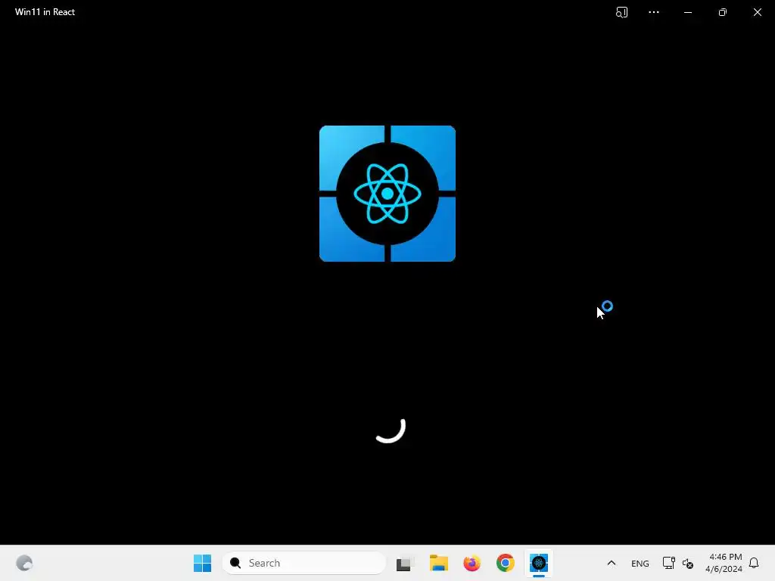Click the muted volume tray icon
775x581 pixels.
687,563
